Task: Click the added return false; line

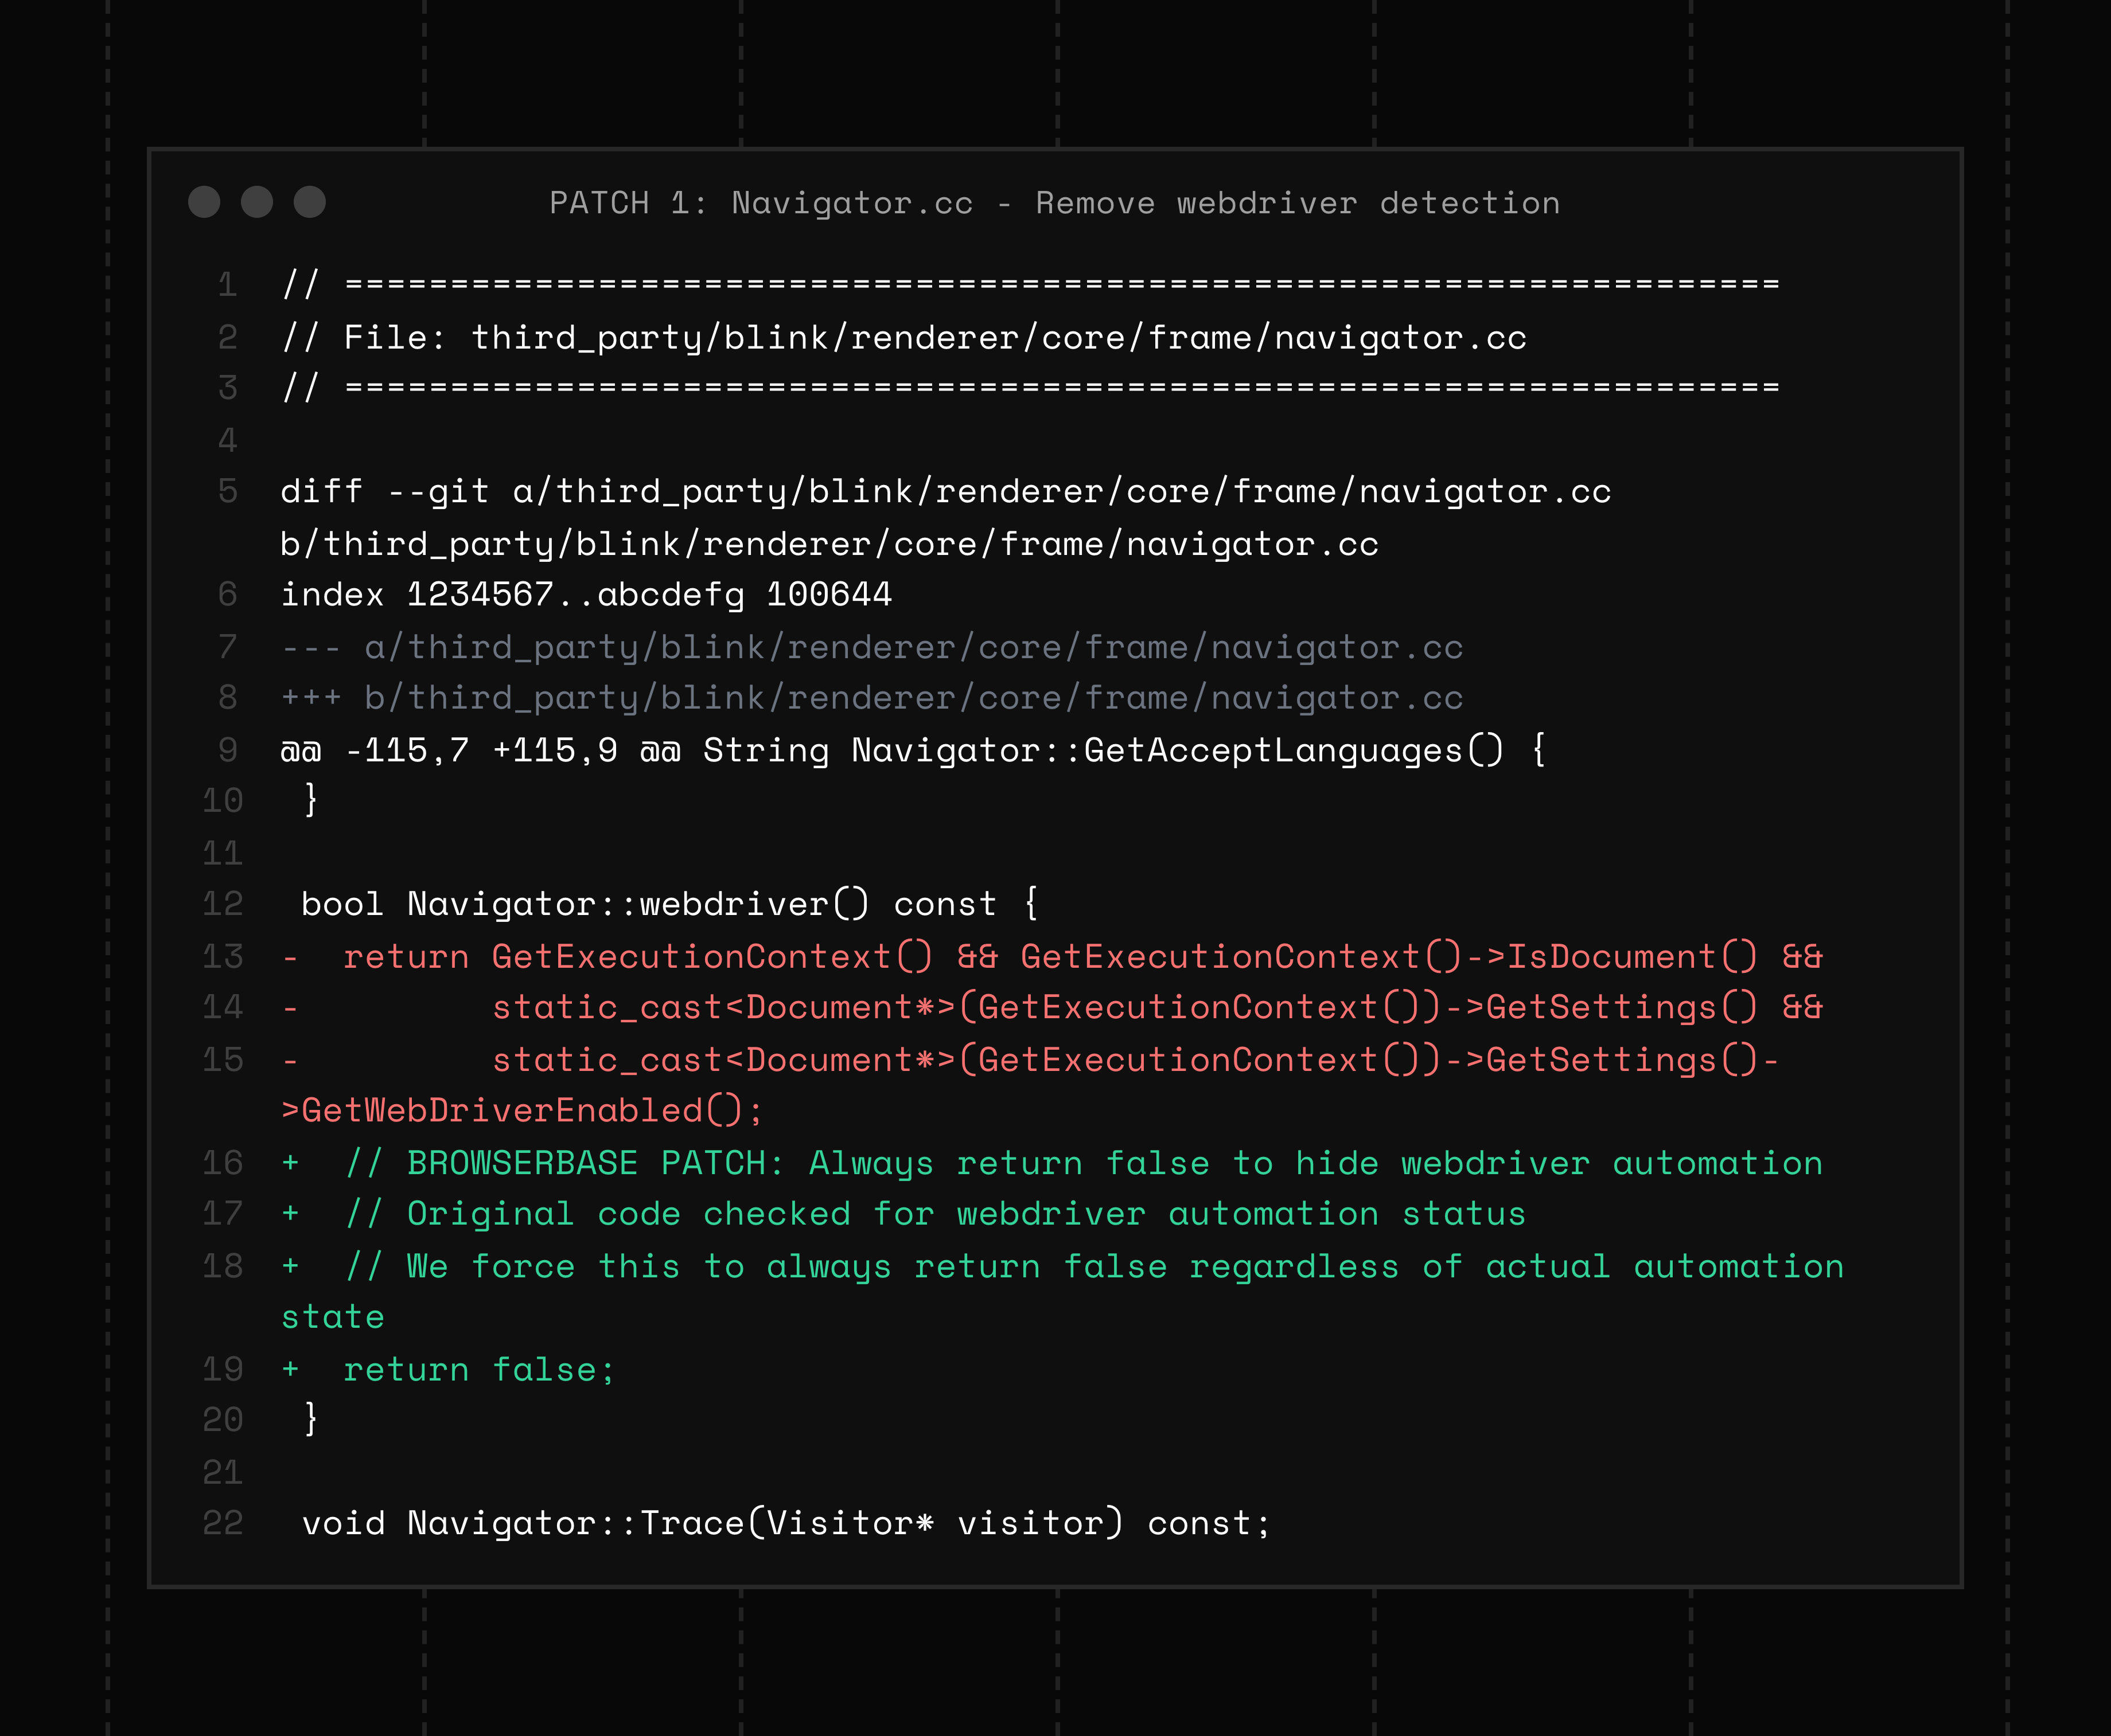Action: 478,1369
